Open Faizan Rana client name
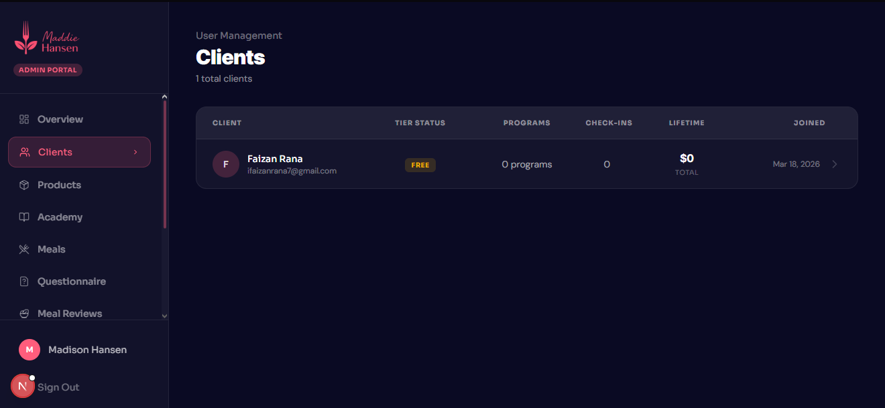Screen dimensions: 885x408 pyautogui.click(x=275, y=159)
